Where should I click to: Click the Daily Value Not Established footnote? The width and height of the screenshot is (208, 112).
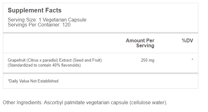coord(33,81)
